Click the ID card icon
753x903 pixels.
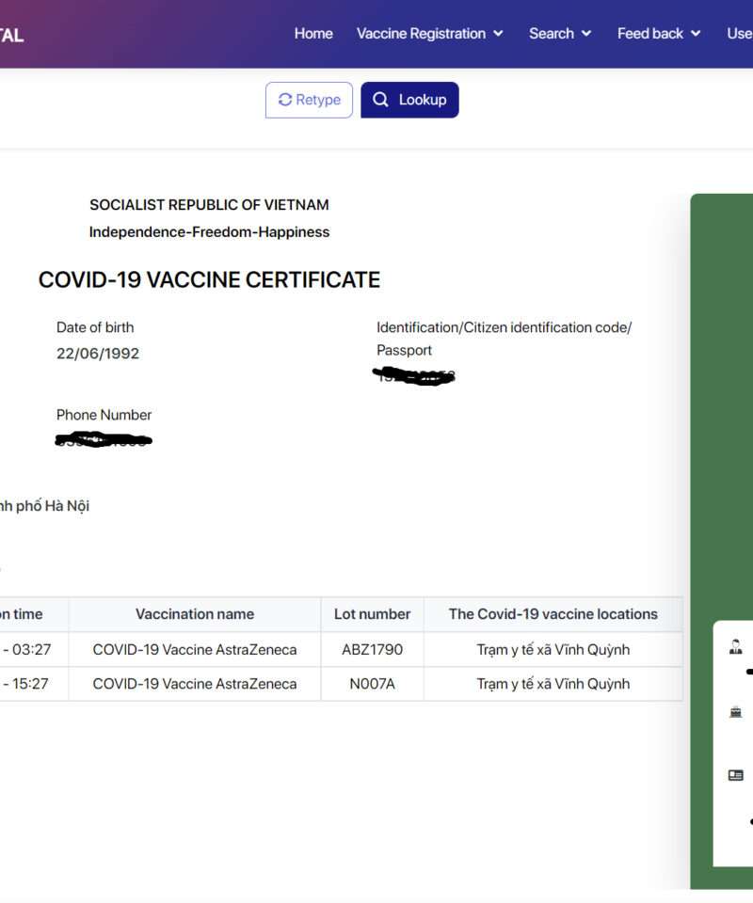736,775
